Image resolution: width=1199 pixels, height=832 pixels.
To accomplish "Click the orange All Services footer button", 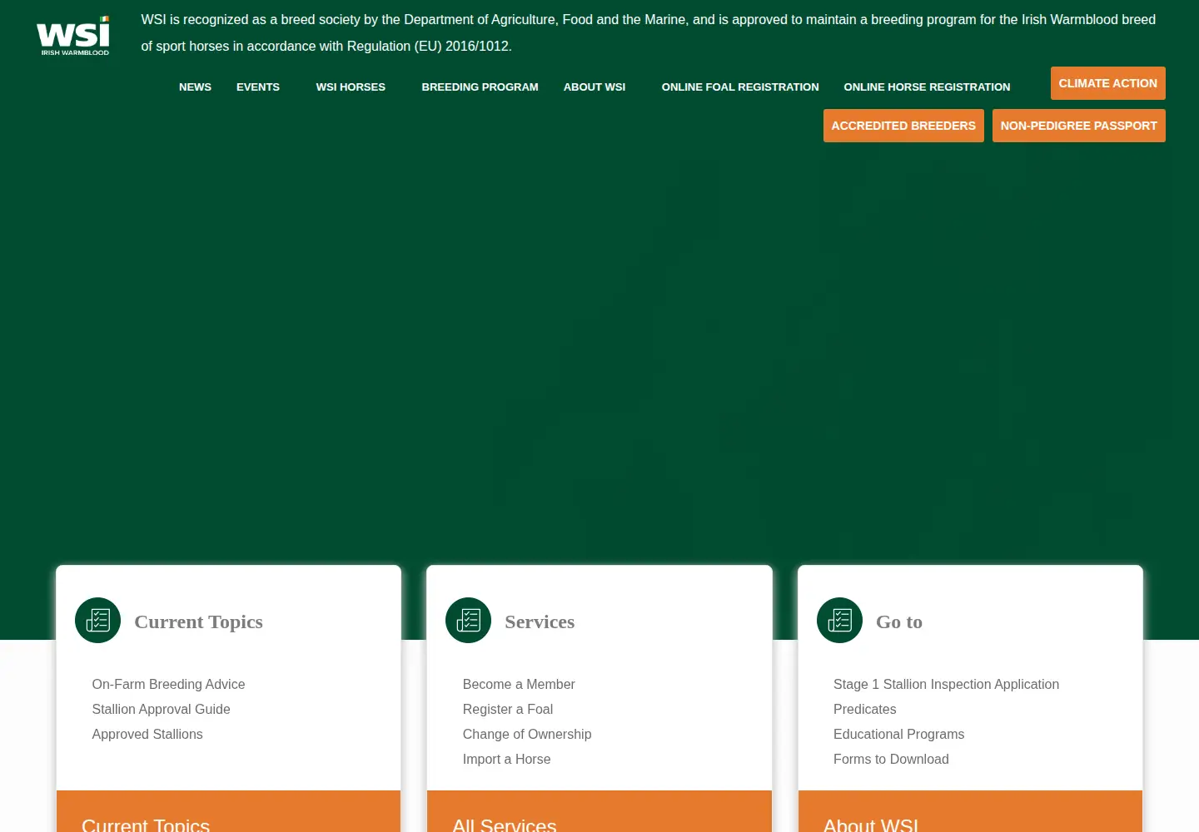I will [599, 811].
